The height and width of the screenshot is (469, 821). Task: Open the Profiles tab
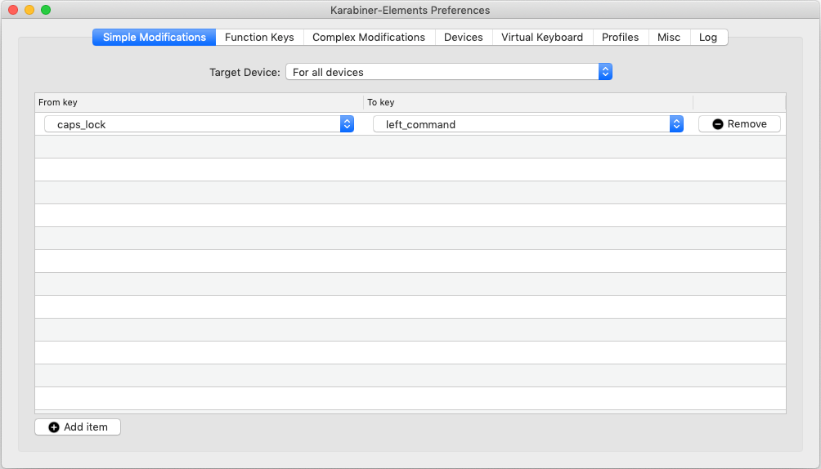coord(620,37)
